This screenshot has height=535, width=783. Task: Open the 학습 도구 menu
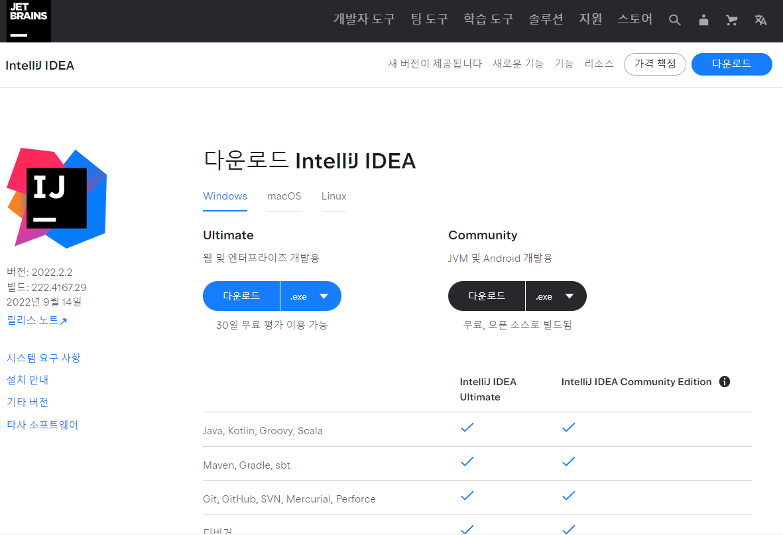489,19
